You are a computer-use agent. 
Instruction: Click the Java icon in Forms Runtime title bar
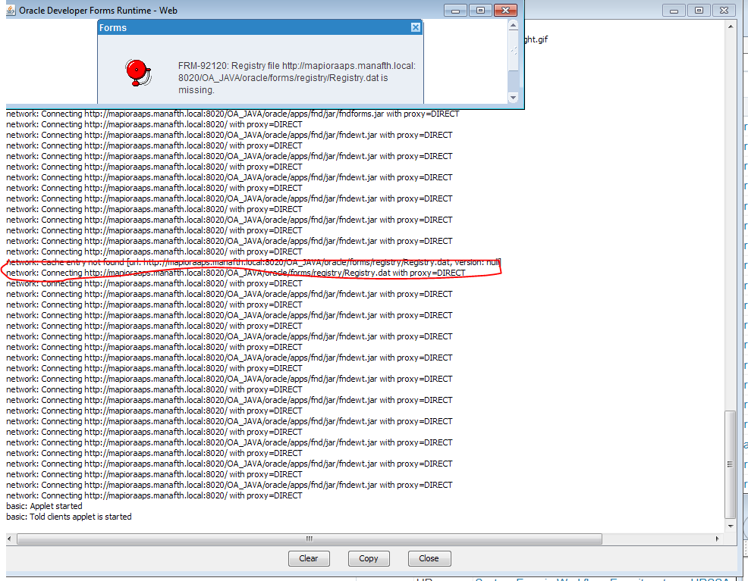(11, 11)
